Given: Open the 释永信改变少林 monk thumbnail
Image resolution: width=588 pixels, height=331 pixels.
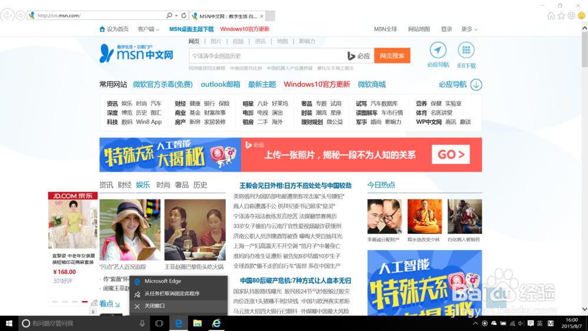Looking at the screenshot, I should click(x=425, y=216).
